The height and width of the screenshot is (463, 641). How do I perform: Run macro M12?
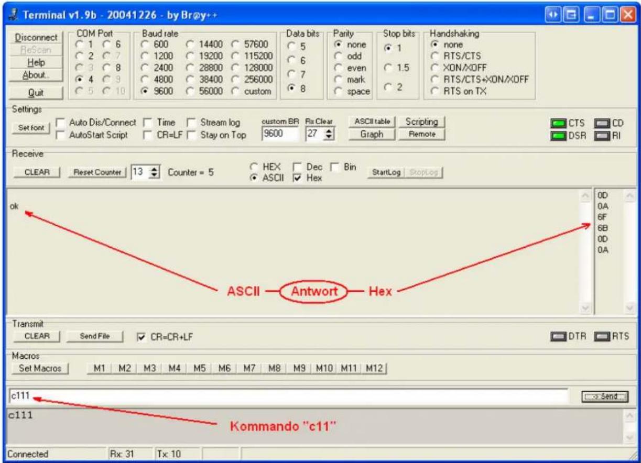point(374,368)
